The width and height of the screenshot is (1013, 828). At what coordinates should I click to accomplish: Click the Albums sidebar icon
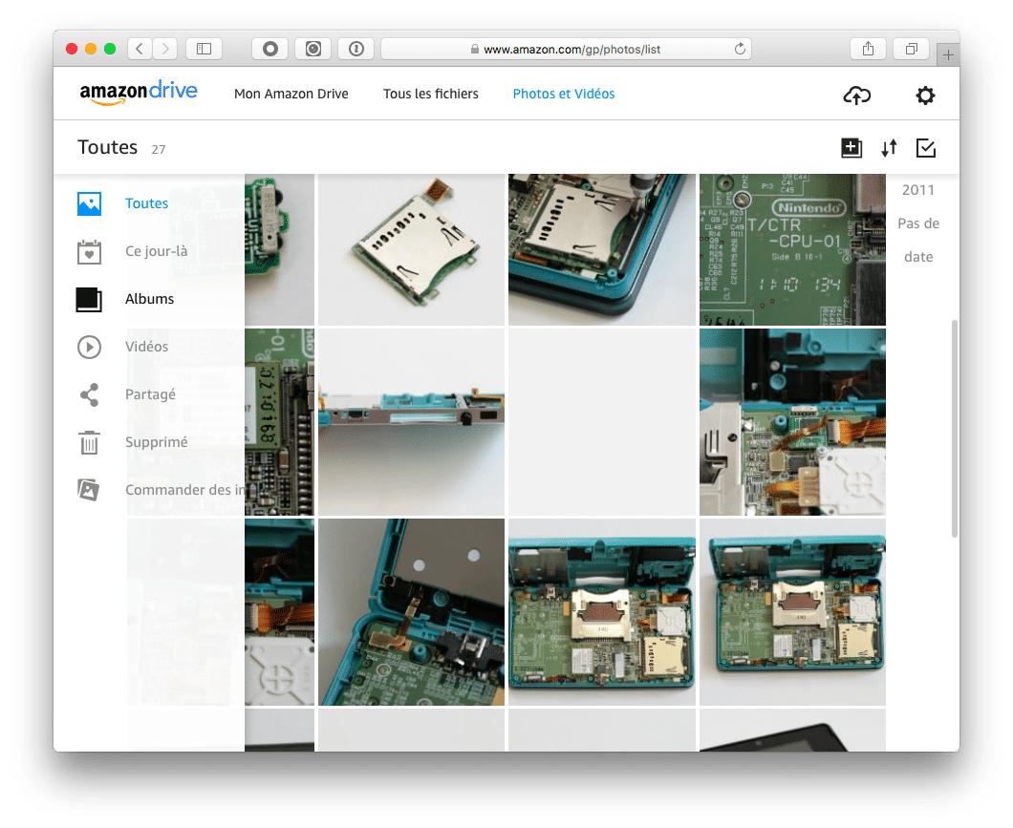[89, 299]
